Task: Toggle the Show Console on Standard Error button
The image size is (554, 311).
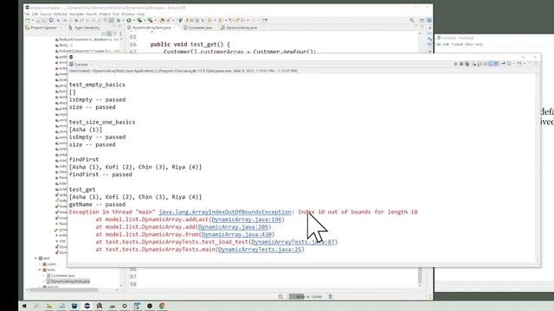Action: [x=497, y=64]
